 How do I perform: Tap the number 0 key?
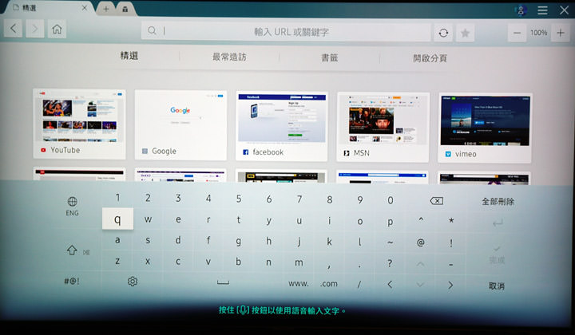click(x=391, y=200)
